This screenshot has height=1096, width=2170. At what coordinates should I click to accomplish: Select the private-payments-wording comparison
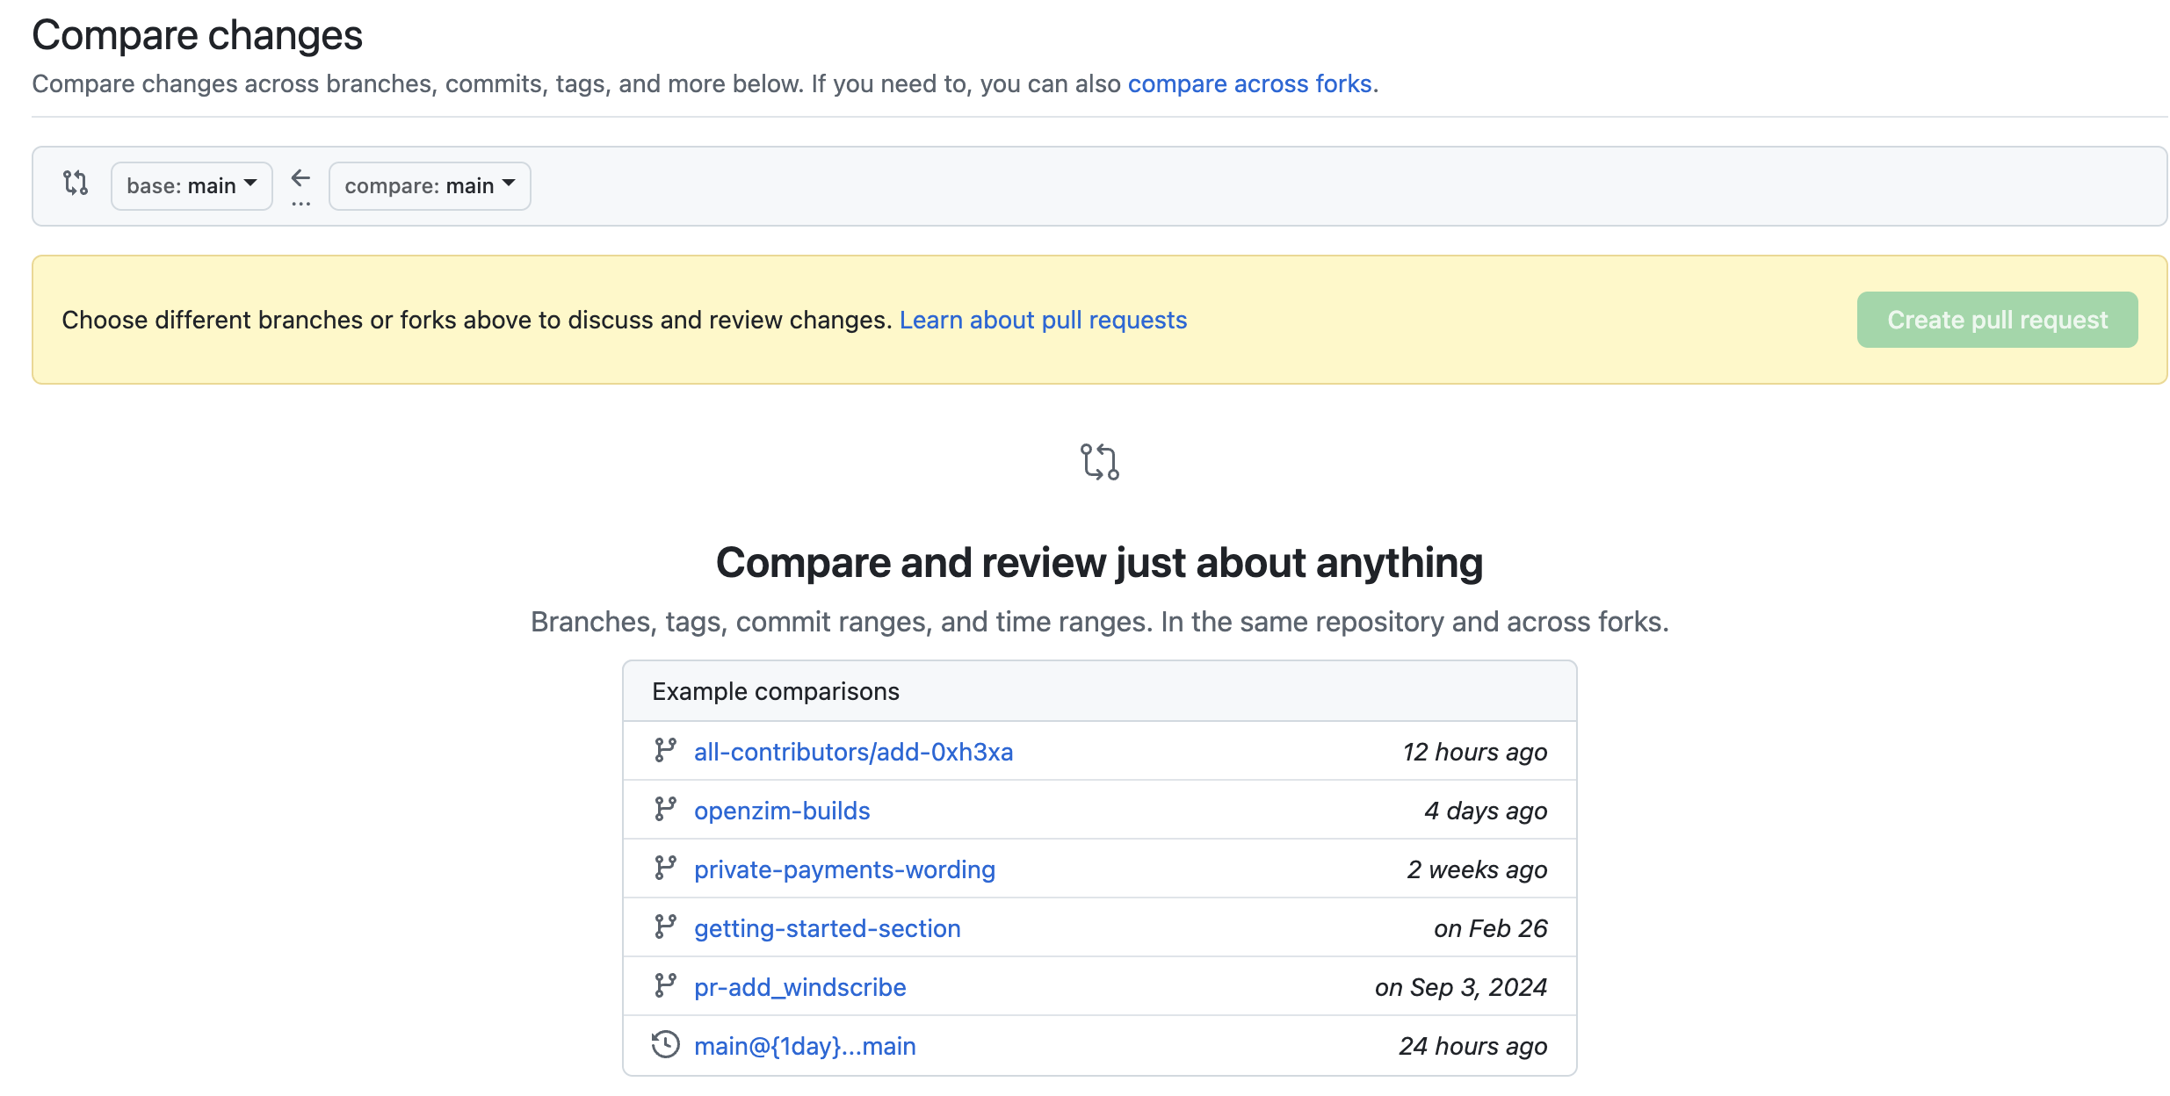(844, 869)
